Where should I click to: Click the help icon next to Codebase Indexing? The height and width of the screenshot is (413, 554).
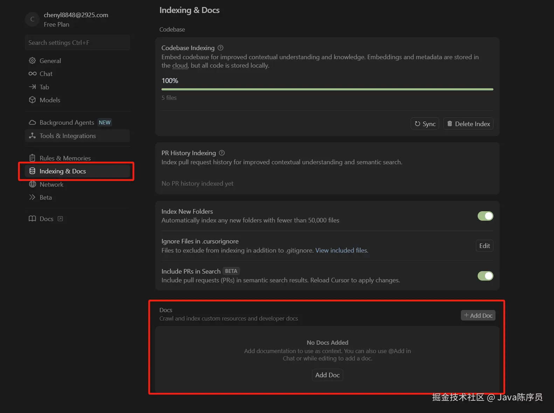[220, 48]
